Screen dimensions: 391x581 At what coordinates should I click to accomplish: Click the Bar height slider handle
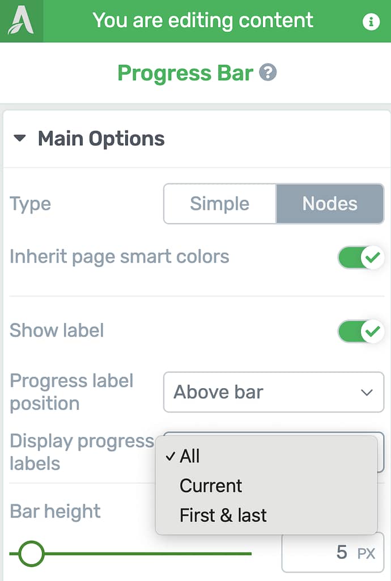point(31,554)
